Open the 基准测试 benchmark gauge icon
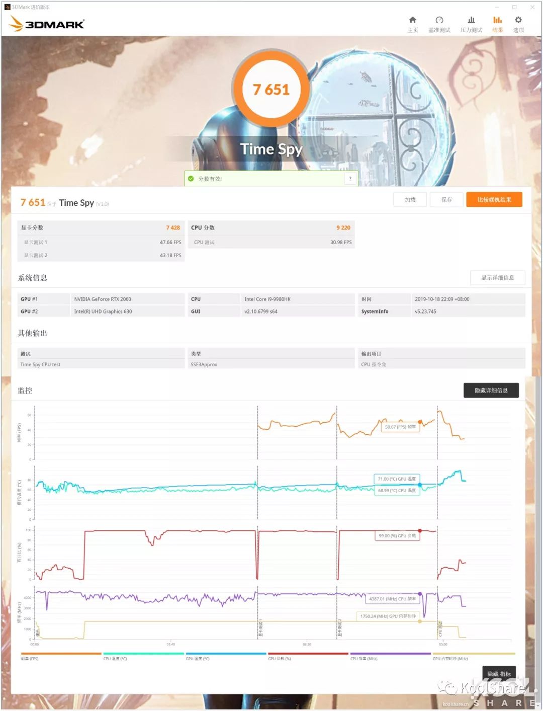 coord(439,20)
